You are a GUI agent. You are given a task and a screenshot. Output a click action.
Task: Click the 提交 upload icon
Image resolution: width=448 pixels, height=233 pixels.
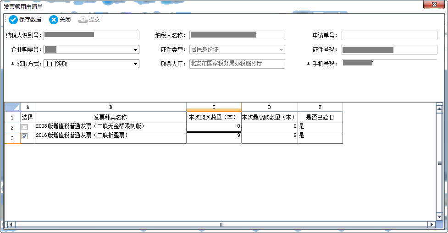[x=83, y=20]
